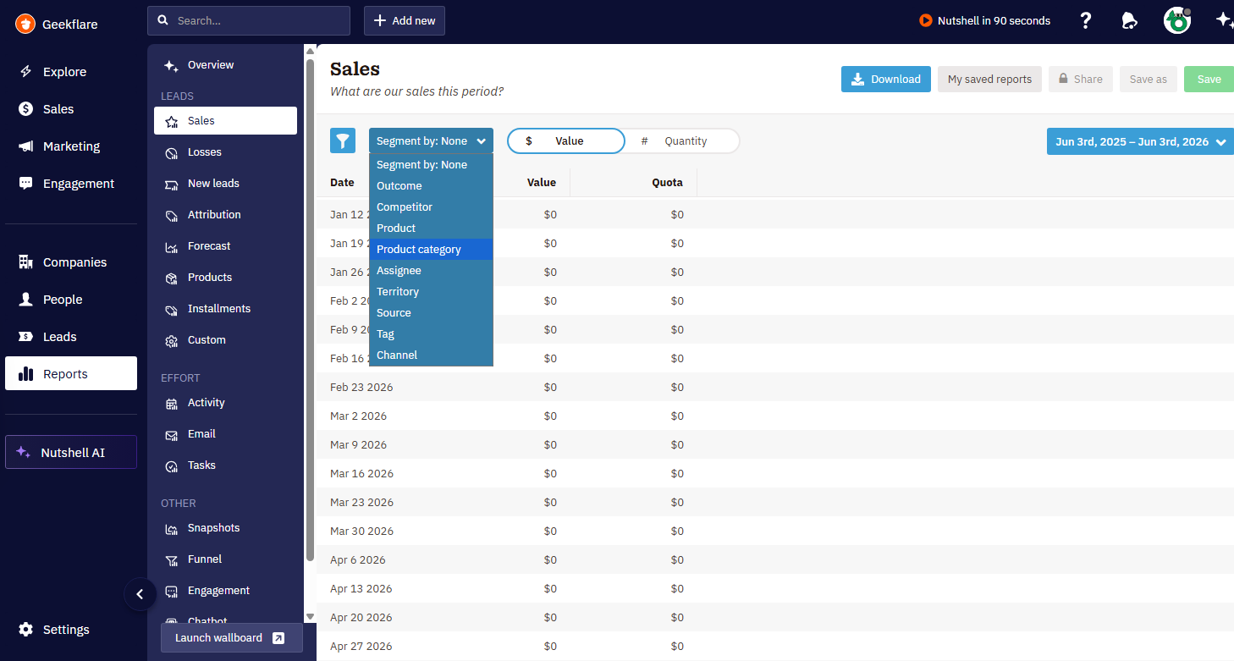Open Settings gear icon
This screenshot has width=1234, height=661.
[26, 630]
